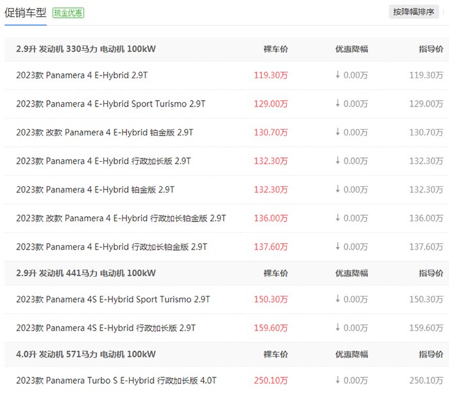This screenshot has width=449, height=394.
Task: Click the down arrow beside 129.00万 discount
Action: coord(338,103)
